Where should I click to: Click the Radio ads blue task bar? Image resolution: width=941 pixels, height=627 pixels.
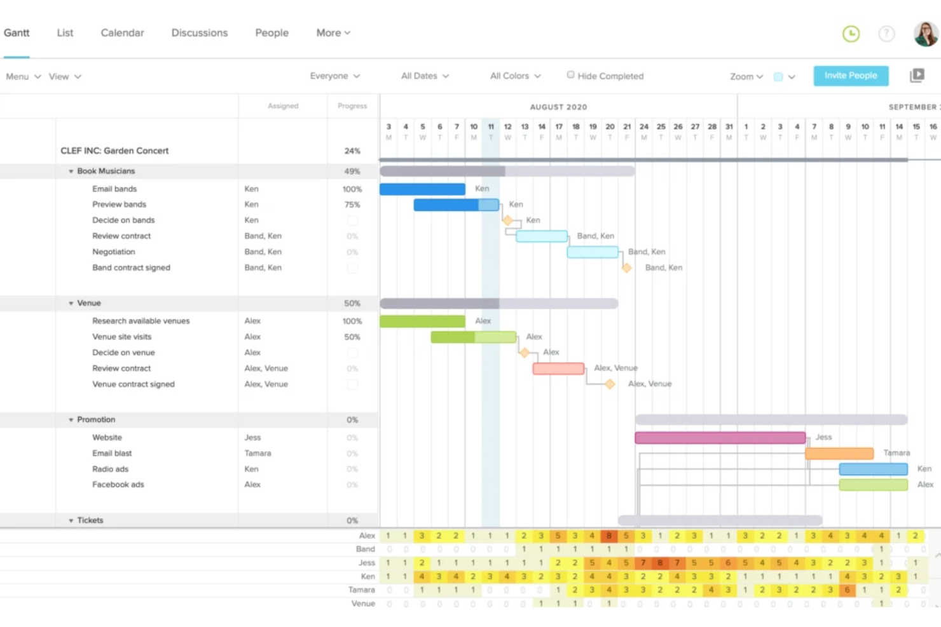(x=873, y=469)
